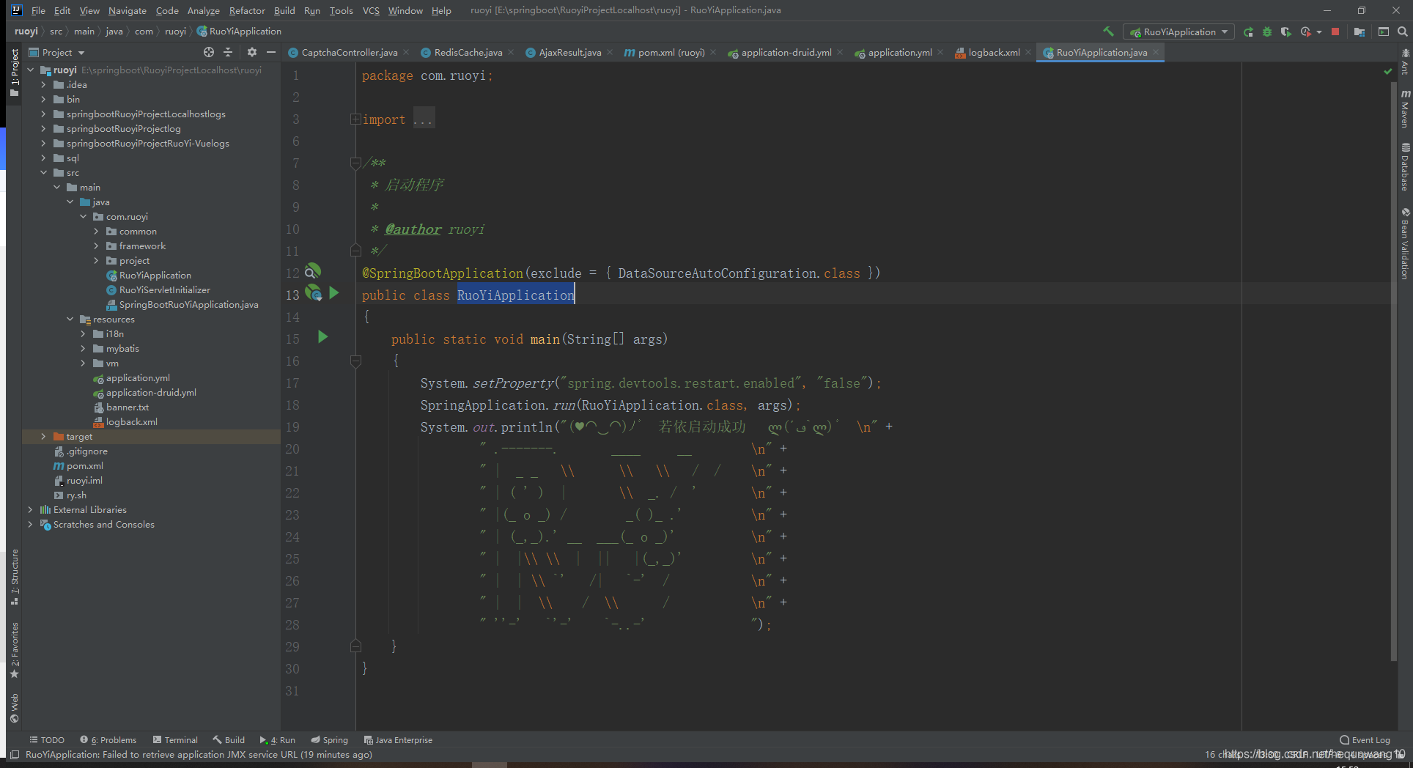Expand the collapsed import block fold
The image size is (1413, 768).
pyautogui.click(x=355, y=119)
